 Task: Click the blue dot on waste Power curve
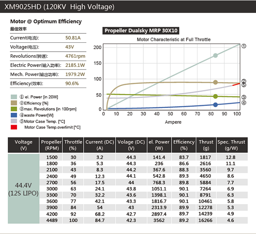coord(215,105)
